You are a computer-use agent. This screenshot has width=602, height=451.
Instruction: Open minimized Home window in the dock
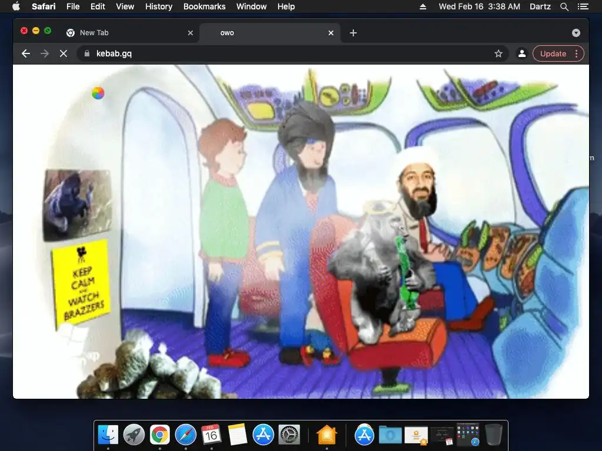tap(416, 436)
